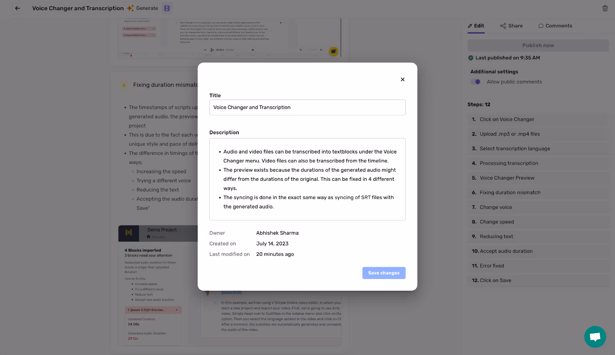Click Publish now button
This screenshot has height=355, width=615.
tap(538, 45)
